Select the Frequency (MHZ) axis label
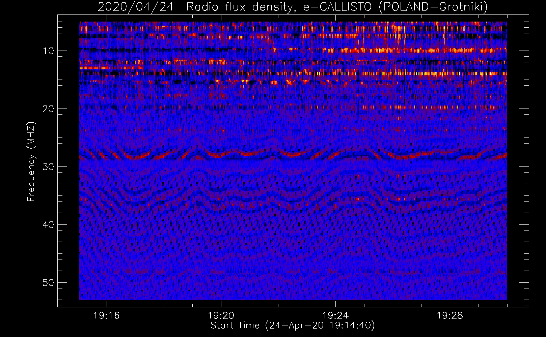The width and height of the screenshot is (546, 337). coord(31,161)
